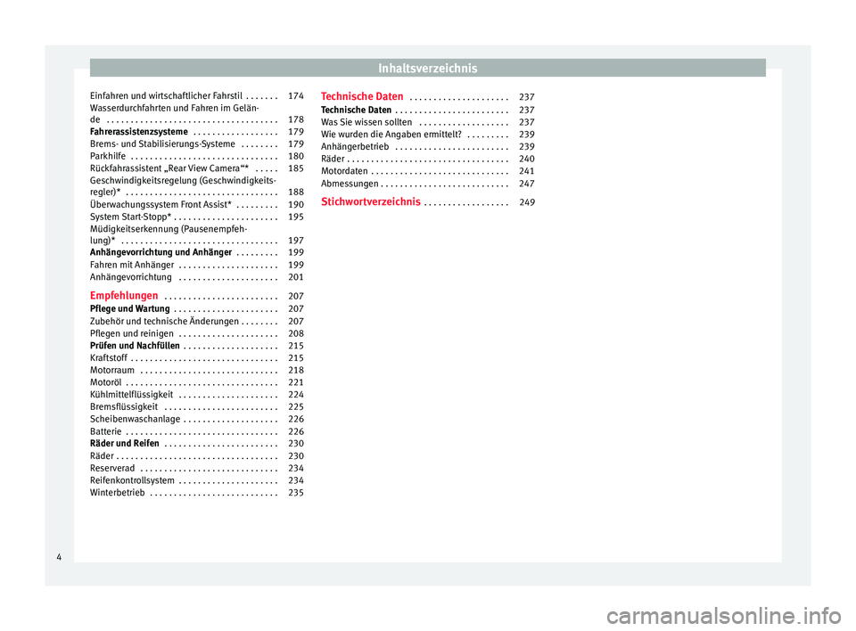The width and height of the screenshot is (856, 631).
Task: Open 'Brems- und Stabilisierungs-Systeme' entry
Action: pos(196,144)
